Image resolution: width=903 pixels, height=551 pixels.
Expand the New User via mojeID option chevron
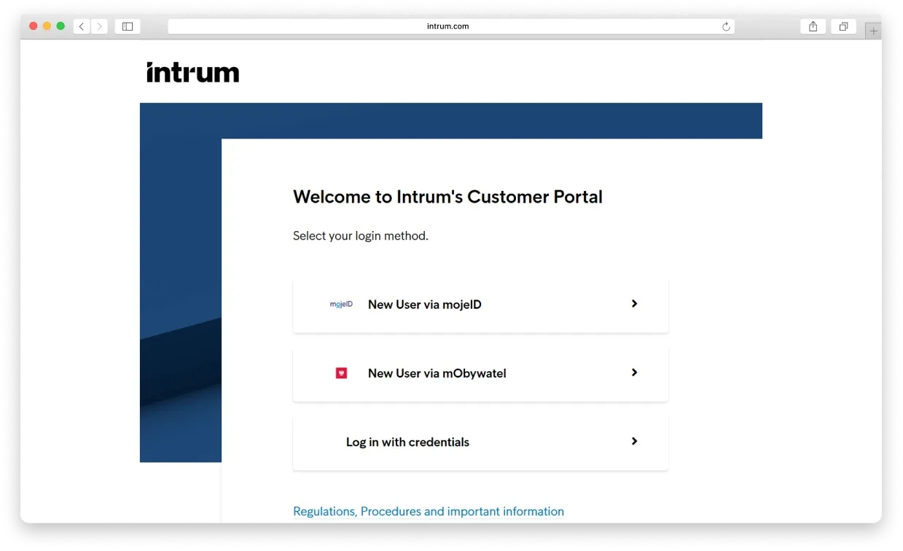[x=633, y=304]
